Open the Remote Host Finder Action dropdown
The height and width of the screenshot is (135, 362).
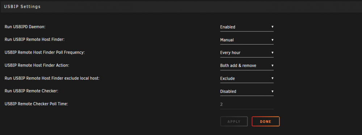[247, 66]
